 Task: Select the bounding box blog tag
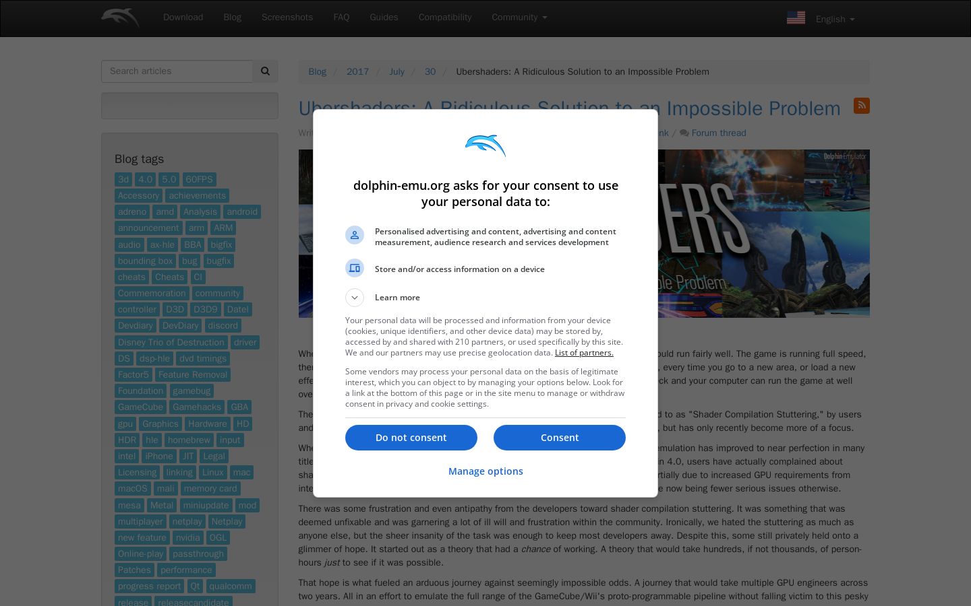pyautogui.click(x=145, y=261)
